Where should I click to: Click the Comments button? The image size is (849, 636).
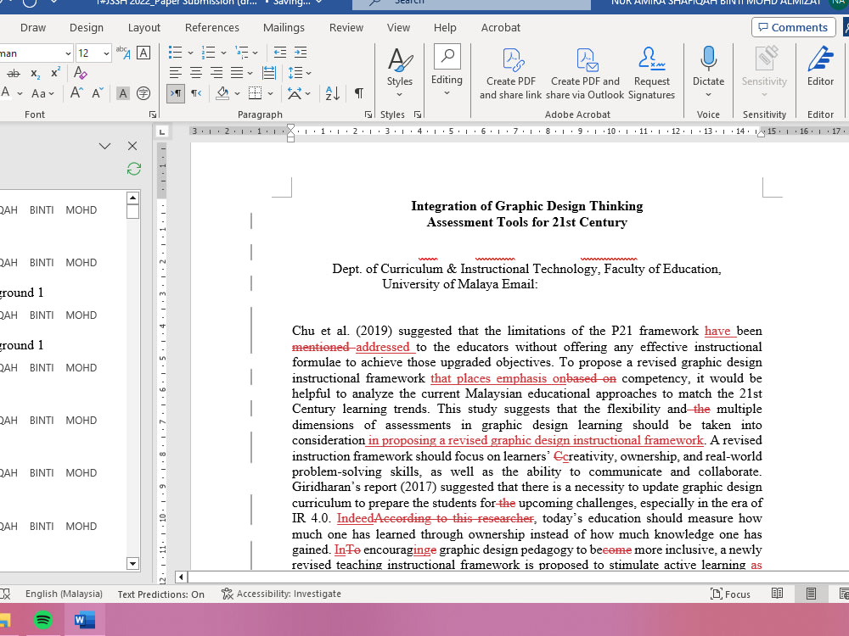pos(793,28)
